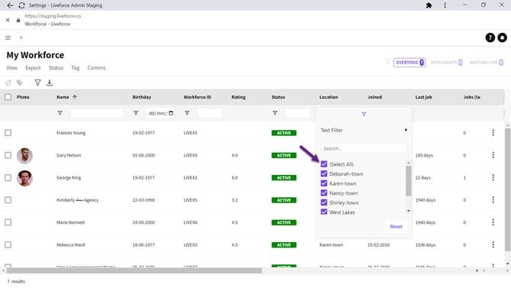Open the Name column filter funnel

coord(60,113)
